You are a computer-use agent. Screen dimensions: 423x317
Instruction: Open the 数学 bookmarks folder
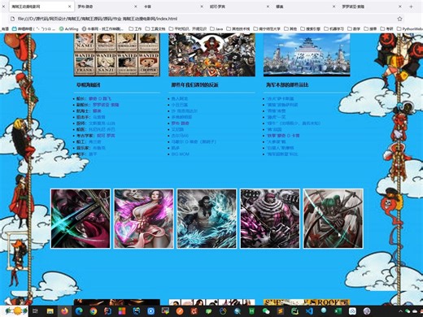(354, 28)
